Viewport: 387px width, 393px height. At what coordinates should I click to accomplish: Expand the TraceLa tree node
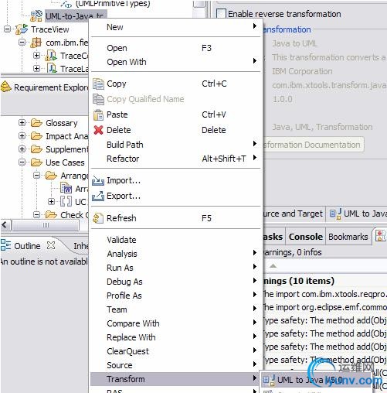[37, 68]
